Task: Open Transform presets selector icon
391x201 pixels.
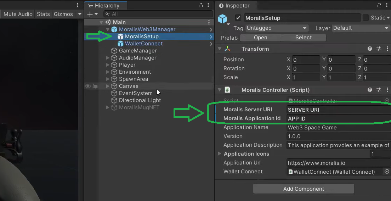Action: tap(379, 49)
